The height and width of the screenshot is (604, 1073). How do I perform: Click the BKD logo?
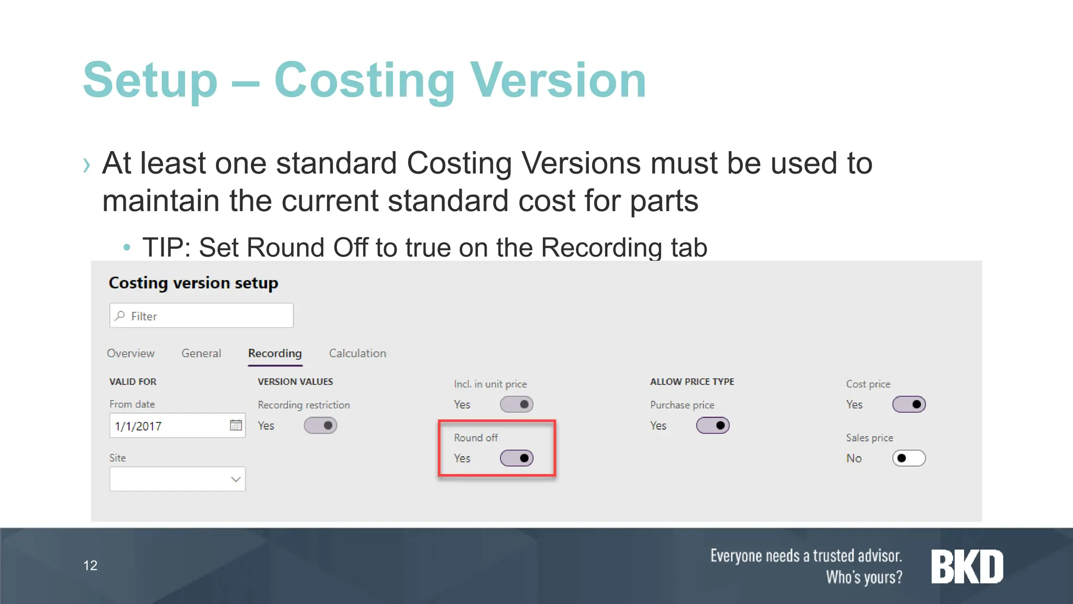pos(967,567)
